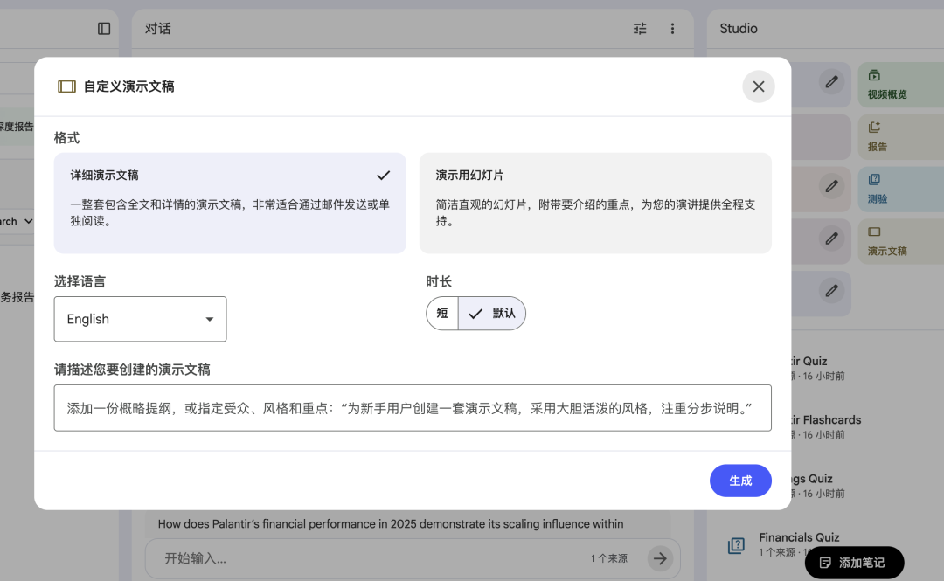
Task: Click the send arrow next to the chat input
Action: [x=662, y=558]
